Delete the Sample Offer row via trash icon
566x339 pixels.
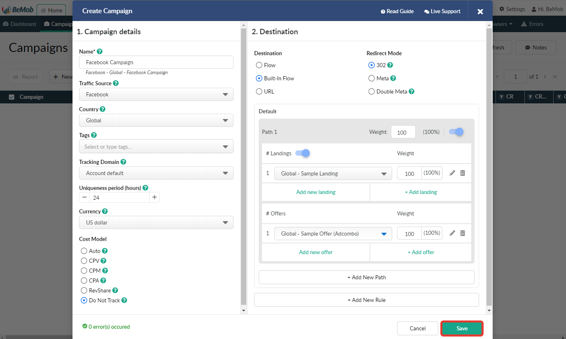pos(463,234)
